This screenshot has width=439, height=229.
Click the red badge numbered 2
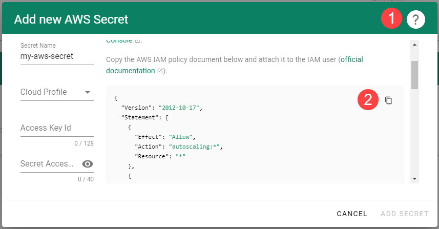pos(368,100)
